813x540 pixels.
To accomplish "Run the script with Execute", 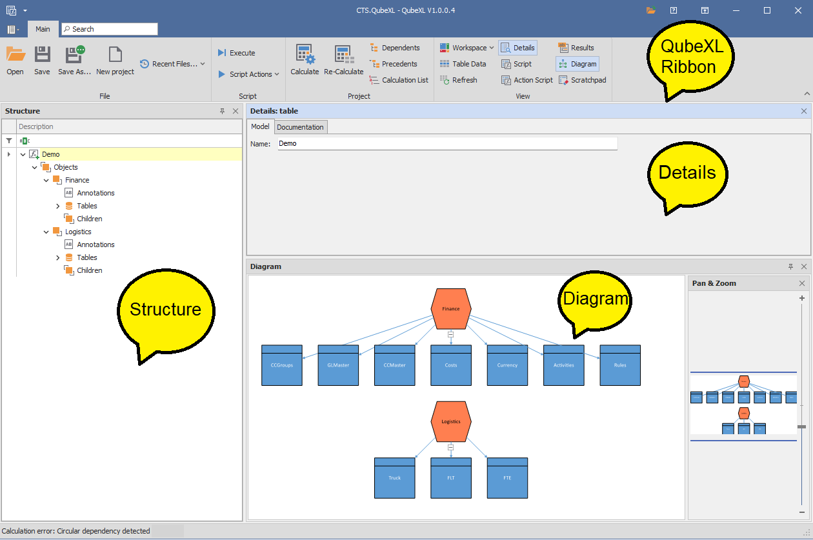I will click(236, 53).
